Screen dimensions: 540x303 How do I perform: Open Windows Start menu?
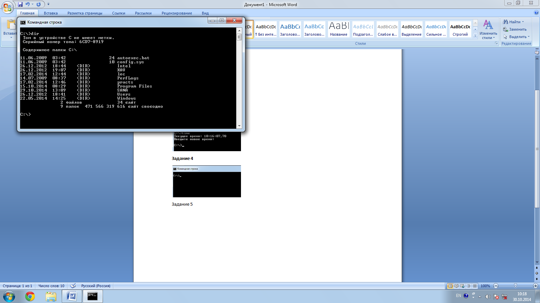9,297
